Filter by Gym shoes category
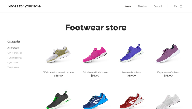Viewport: 192px width, 109px height. (13, 63)
